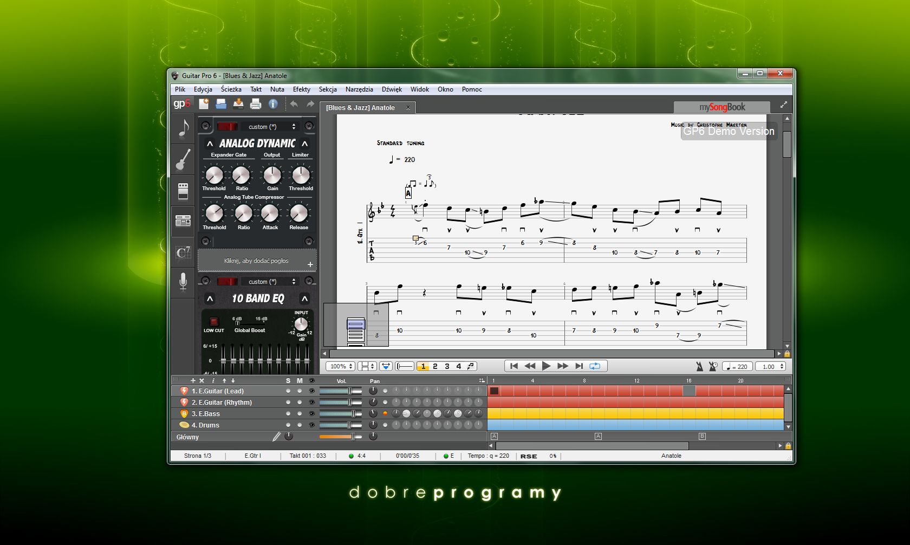Mute the E.Guitar (Rhythm) track
The width and height of the screenshot is (910, 545).
pyautogui.click(x=300, y=403)
